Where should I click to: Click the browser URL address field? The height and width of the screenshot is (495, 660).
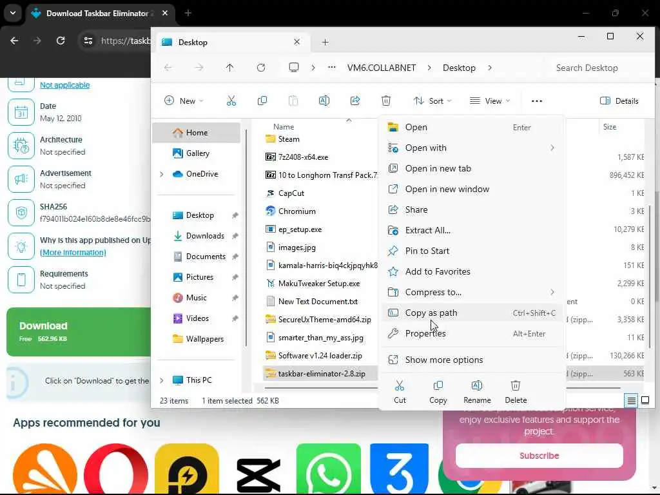pos(126,41)
